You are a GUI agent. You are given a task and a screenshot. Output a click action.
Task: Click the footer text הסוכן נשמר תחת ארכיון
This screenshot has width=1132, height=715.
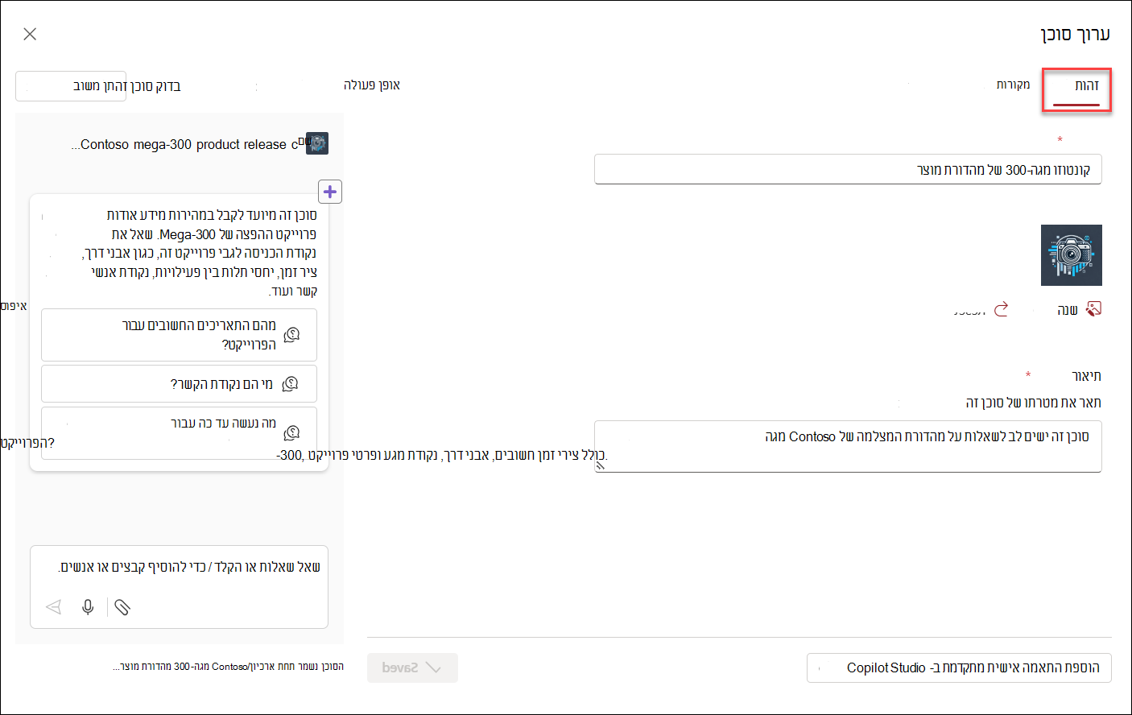coord(229,667)
